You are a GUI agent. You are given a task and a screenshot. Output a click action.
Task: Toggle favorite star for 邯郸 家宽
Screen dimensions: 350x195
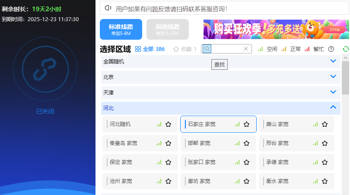[246, 143]
